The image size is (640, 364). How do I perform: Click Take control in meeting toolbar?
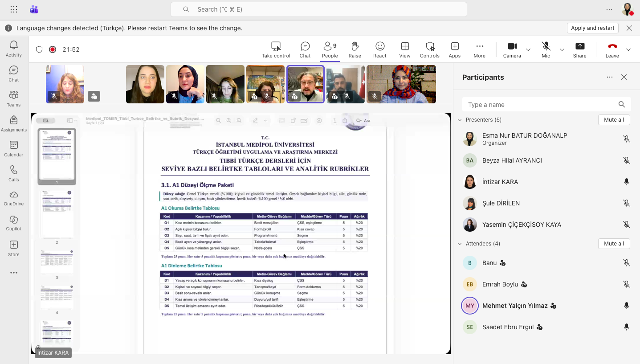coord(276,50)
